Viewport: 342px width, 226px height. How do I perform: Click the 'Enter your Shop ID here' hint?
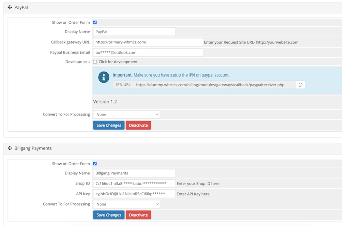(198, 184)
